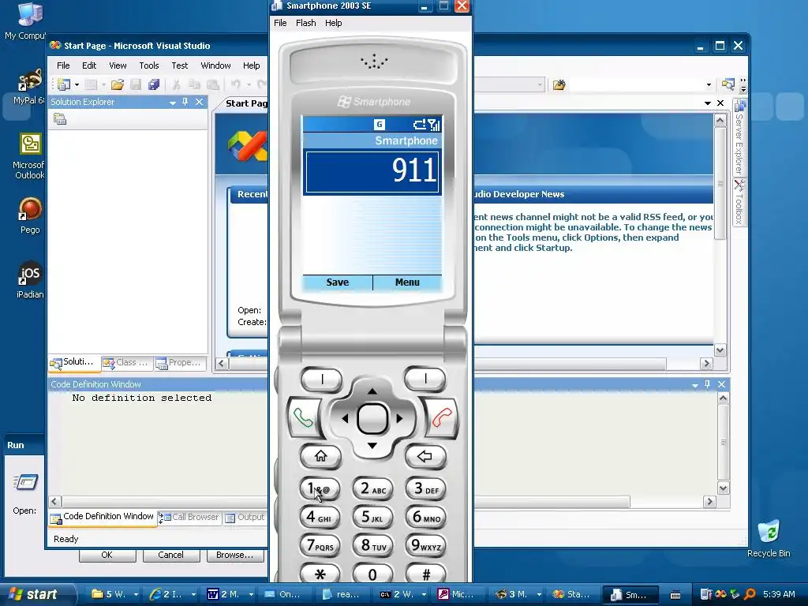The width and height of the screenshot is (808, 606).
Task: Toggle auto-hide pin on Solution Explorer
Action: coord(185,102)
